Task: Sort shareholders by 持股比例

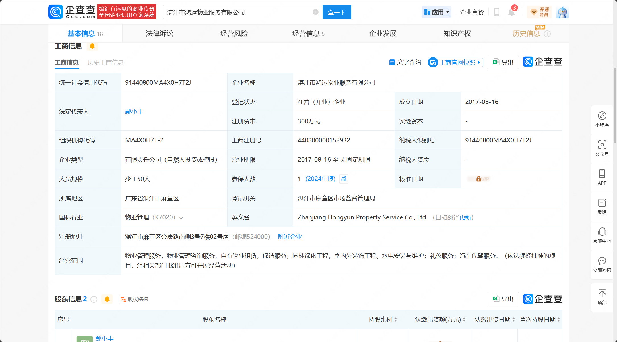Action: click(396, 320)
